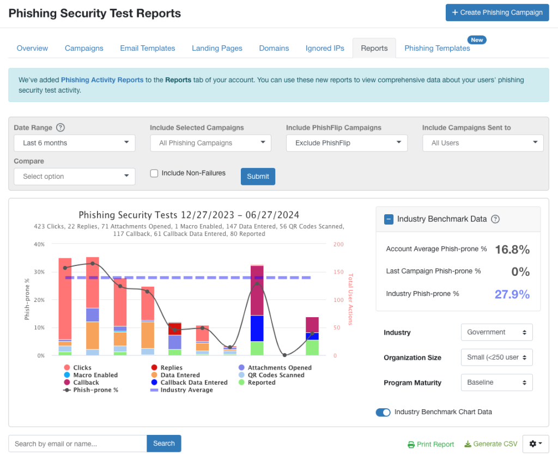Image resolution: width=558 pixels, height=460 pixels.
Task: Open the Phishing Templates tab
Action: coord(437,48)
